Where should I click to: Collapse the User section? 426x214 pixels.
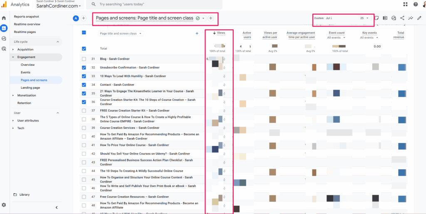(x=57, y=113)
